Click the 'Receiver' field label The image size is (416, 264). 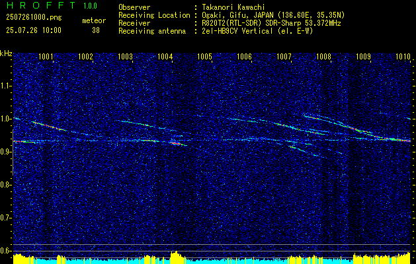click(134, 23)
